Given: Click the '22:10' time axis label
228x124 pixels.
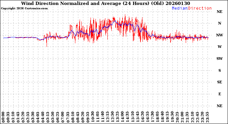Looking at the screenshot, I should point(192,117).
